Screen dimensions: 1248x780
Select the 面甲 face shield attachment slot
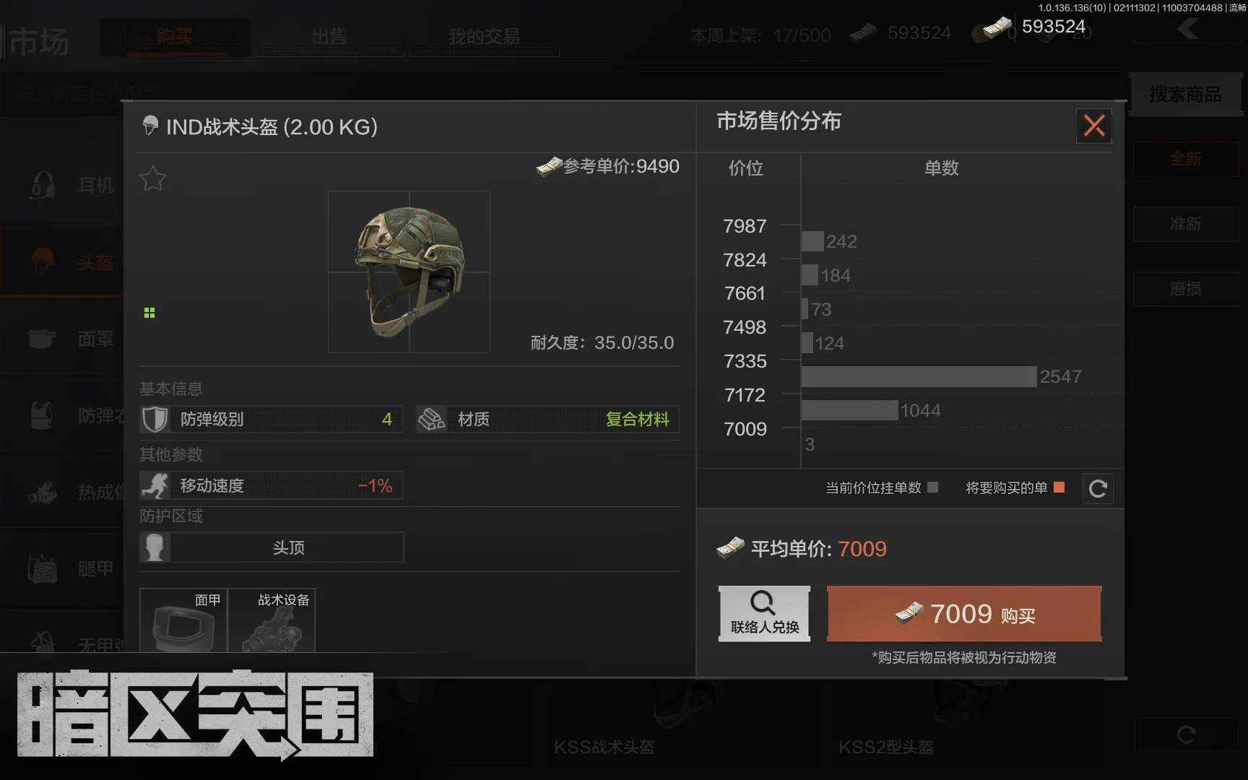coord(183,620)
